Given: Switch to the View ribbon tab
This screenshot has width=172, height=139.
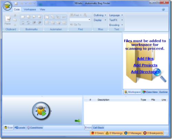Looking at the screenshot, I should click(42, 9).
